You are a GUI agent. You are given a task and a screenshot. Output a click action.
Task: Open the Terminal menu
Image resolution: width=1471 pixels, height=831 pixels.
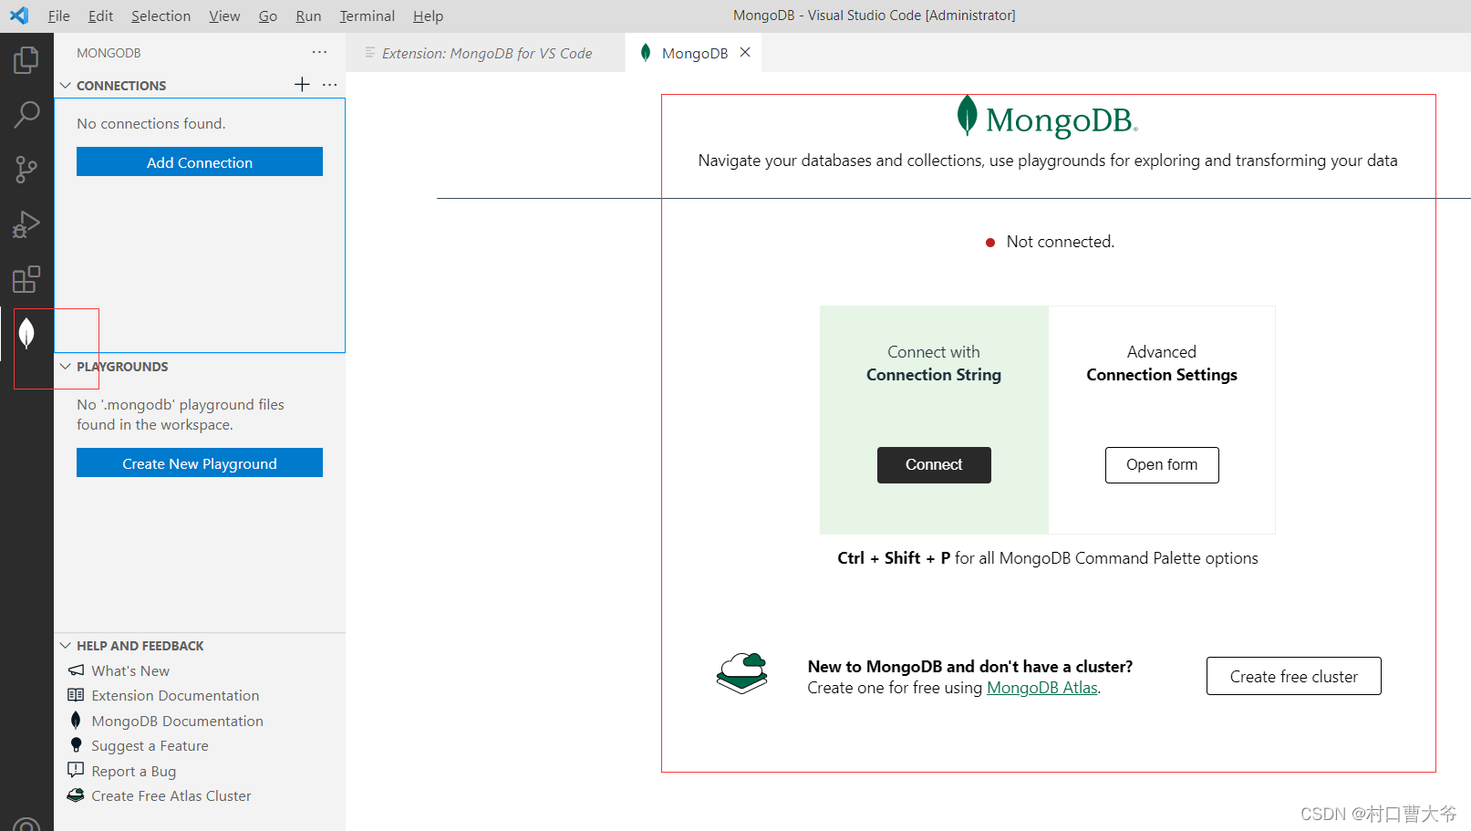tap(367, 16)
